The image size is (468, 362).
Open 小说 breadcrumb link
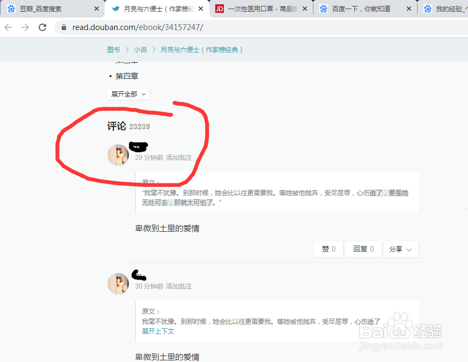click(140, 50)
